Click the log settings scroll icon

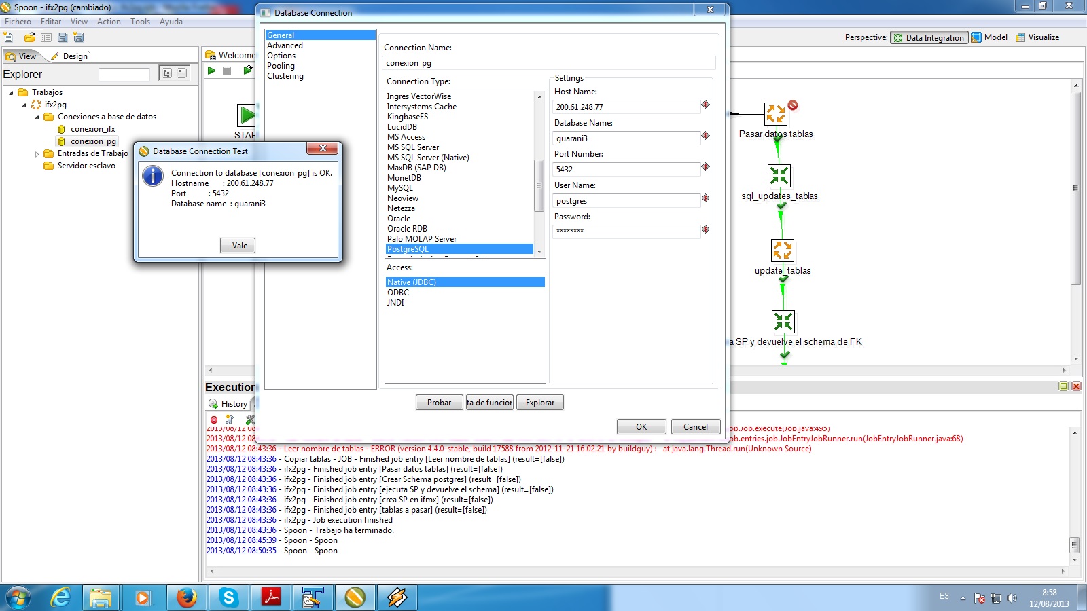tap(230, 420)
